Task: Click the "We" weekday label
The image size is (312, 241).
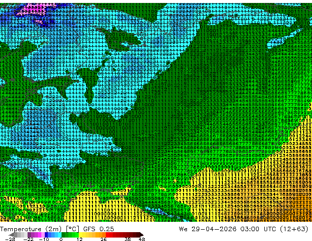Action: coord(183,229)
